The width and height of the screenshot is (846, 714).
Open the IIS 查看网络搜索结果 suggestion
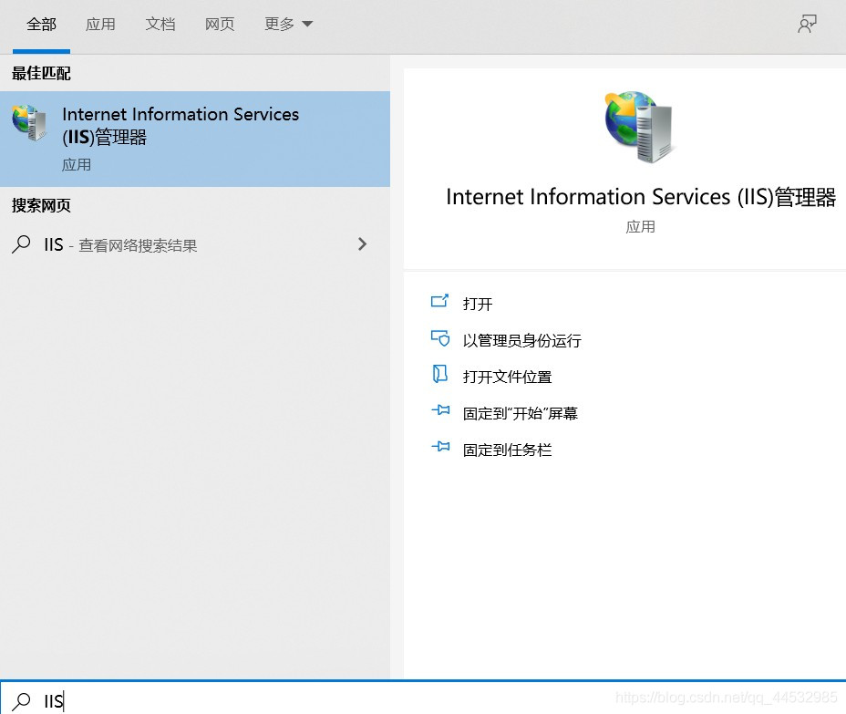tap(137, 244)
